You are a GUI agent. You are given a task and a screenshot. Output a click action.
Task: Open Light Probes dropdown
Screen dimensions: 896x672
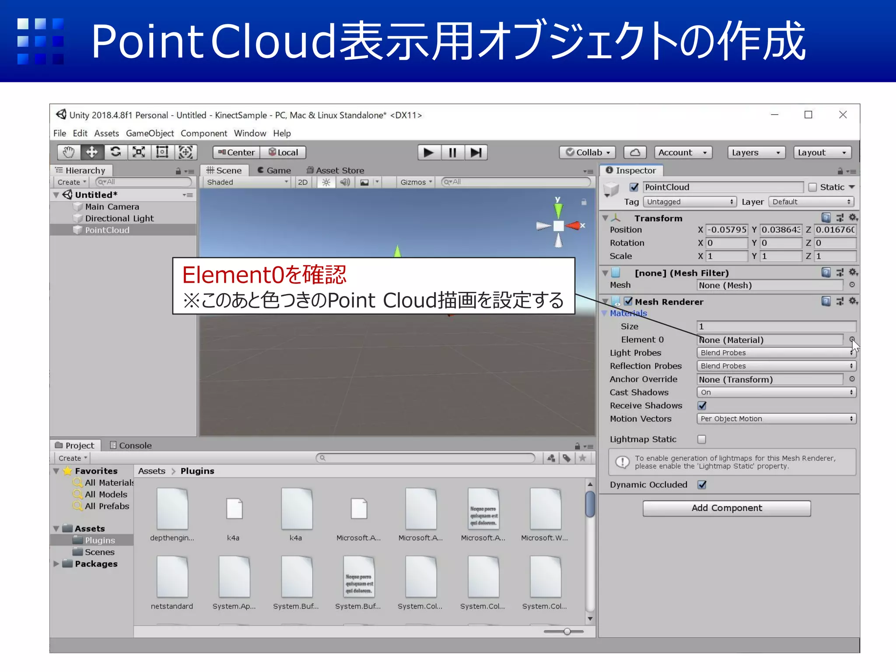click(x=776, y=353)
